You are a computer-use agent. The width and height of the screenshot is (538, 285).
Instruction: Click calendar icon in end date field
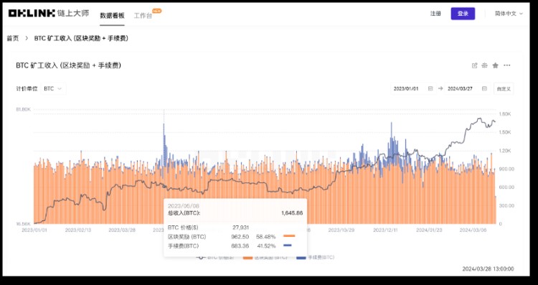[484, 88]
